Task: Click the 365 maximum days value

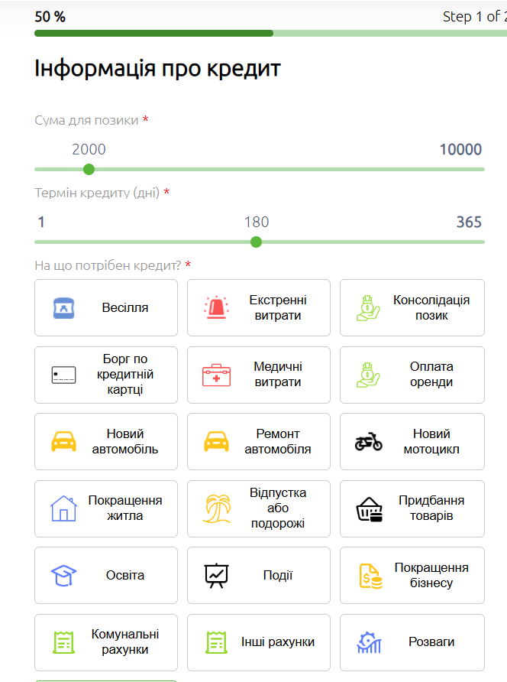Action: point(469,222)
